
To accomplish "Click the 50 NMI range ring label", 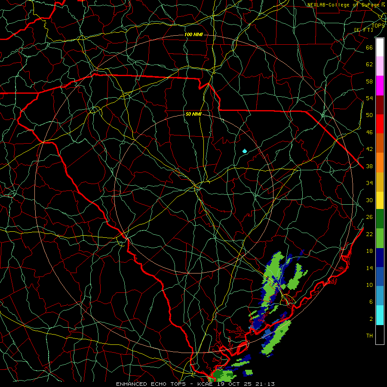I will 193,114.
